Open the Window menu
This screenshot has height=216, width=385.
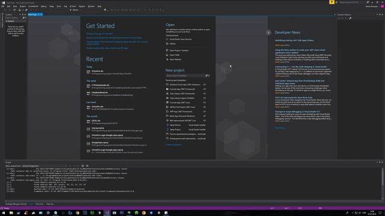(x=91, y=7)
